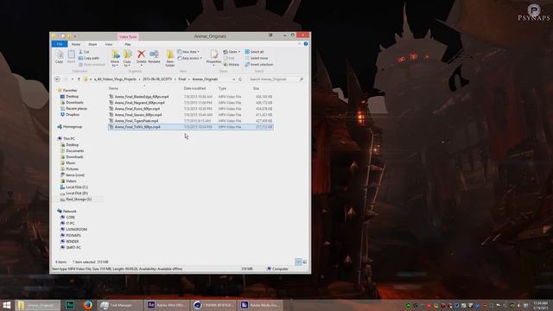Open Task Manager from the taskbar
Screen dimensions: 553x311
[119, 305]
